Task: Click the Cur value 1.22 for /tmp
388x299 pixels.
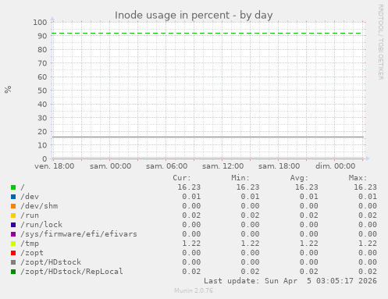Action: point(191,244)
